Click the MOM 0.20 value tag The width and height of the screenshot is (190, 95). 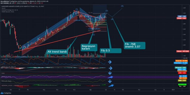(x=182, y=80)
